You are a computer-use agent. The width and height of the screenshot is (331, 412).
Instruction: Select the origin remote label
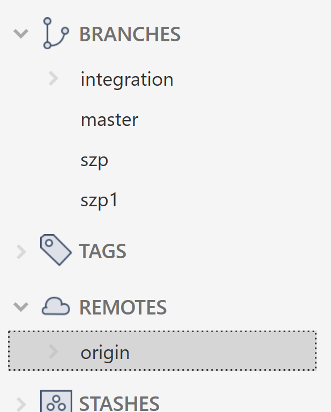pos(105,353)
